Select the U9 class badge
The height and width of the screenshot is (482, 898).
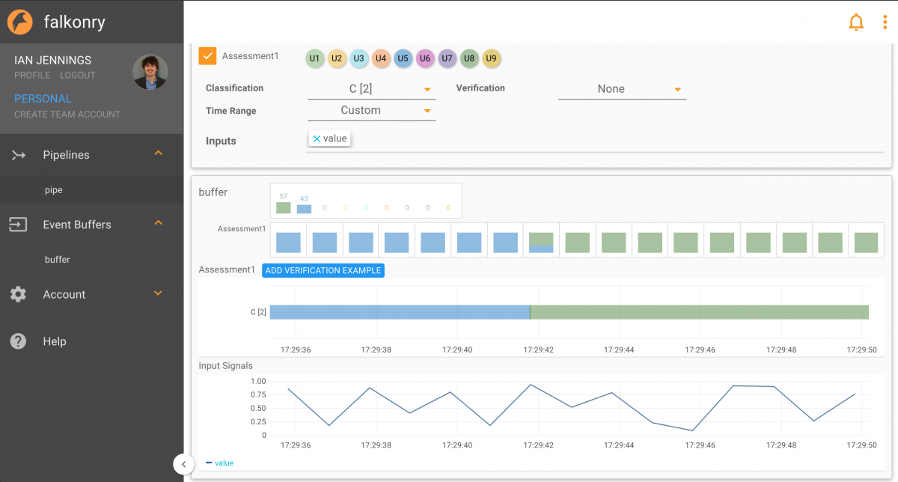point(492,58)
